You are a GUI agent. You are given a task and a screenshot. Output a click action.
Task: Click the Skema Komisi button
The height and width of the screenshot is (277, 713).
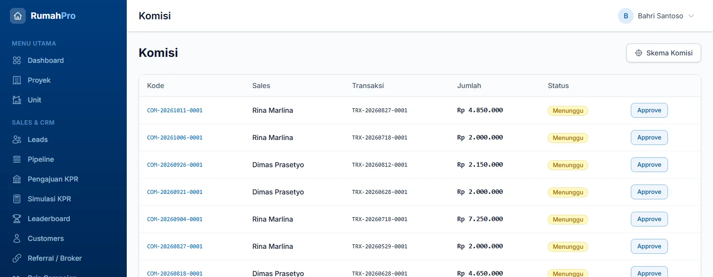(x=663, y=53)
